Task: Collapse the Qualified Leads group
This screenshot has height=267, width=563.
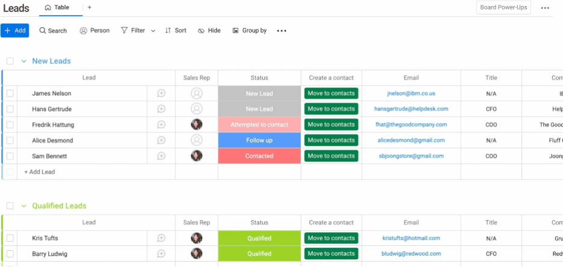Action: [24, 206]
